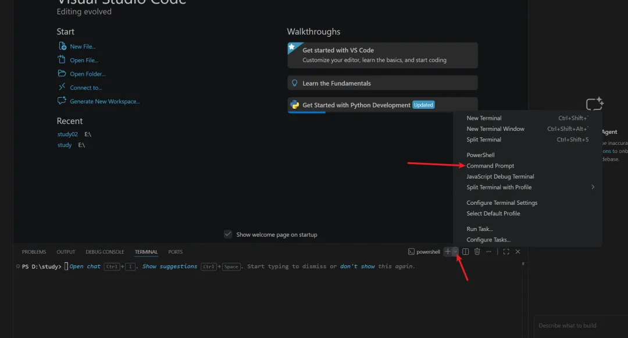Open Get Started with Python Development walkthrough

coord(383,105)
